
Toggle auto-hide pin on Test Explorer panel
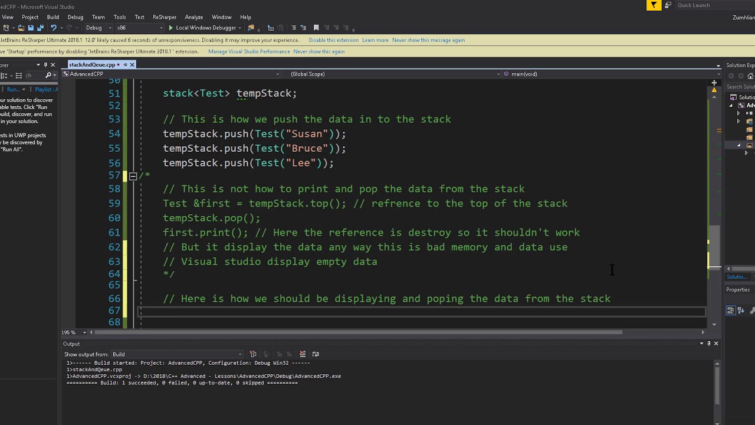(45, 65)
